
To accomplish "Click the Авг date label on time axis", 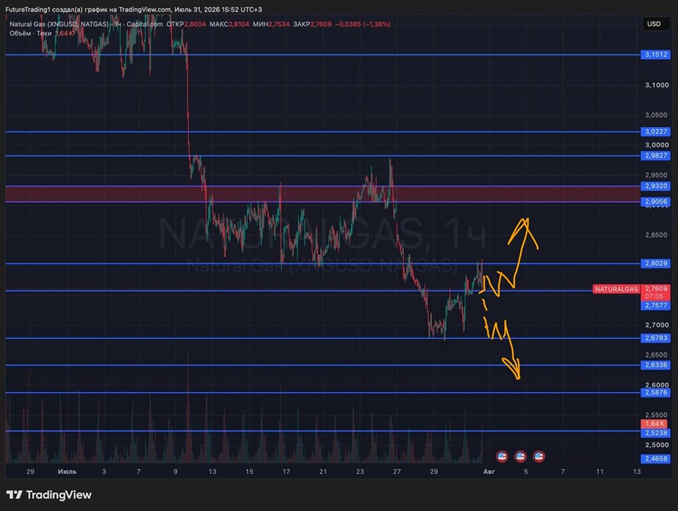I will (489, 472).
